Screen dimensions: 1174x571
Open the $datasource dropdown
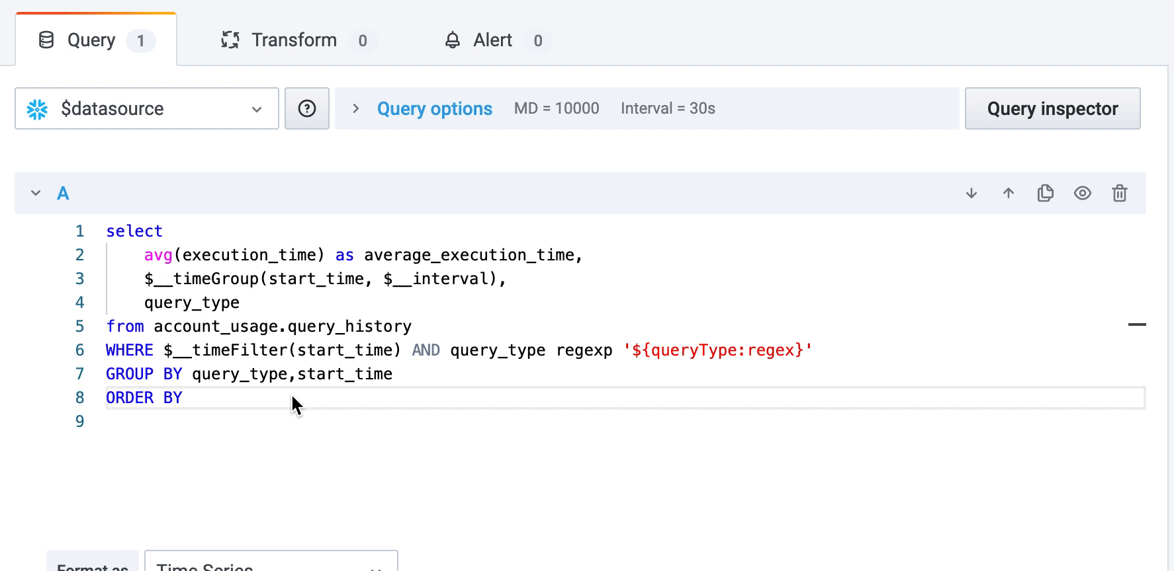click(147, 108)
